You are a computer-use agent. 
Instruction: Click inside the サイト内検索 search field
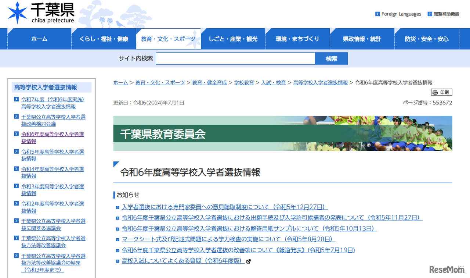[x=235, y=58]
